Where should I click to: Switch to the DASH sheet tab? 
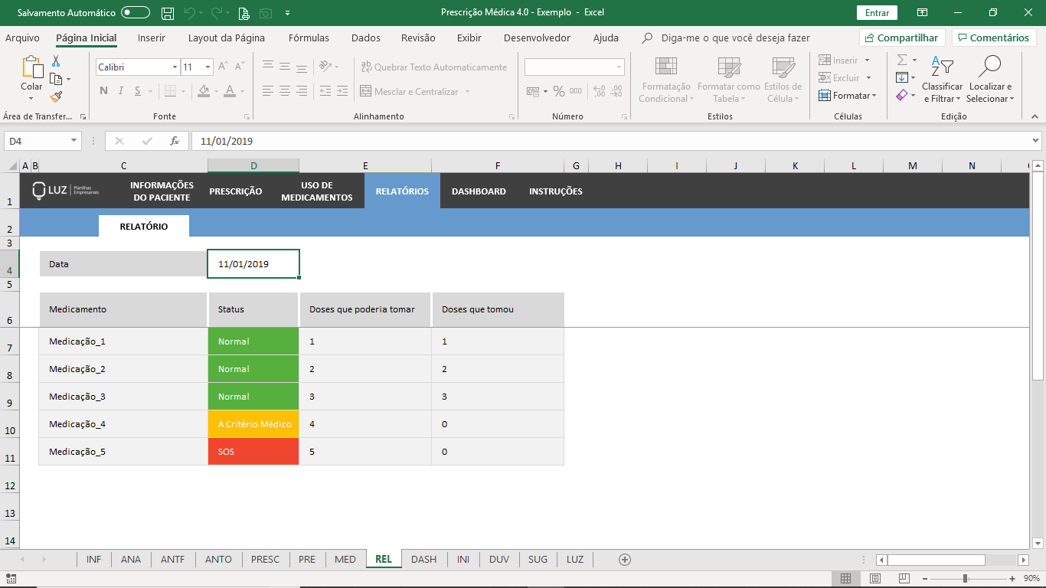423,560
